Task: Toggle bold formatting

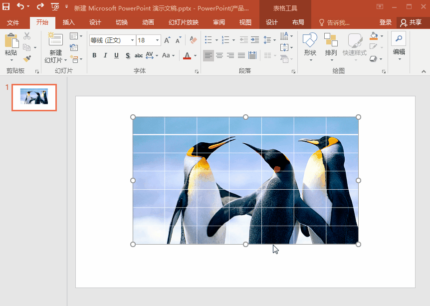Action: coord(94,56)
